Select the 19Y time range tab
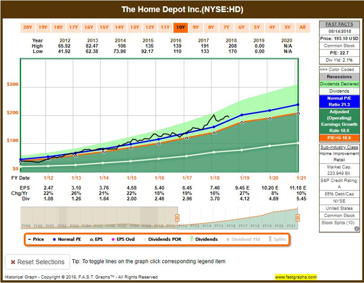Screen dimensions: 364x283 (43, 27)
